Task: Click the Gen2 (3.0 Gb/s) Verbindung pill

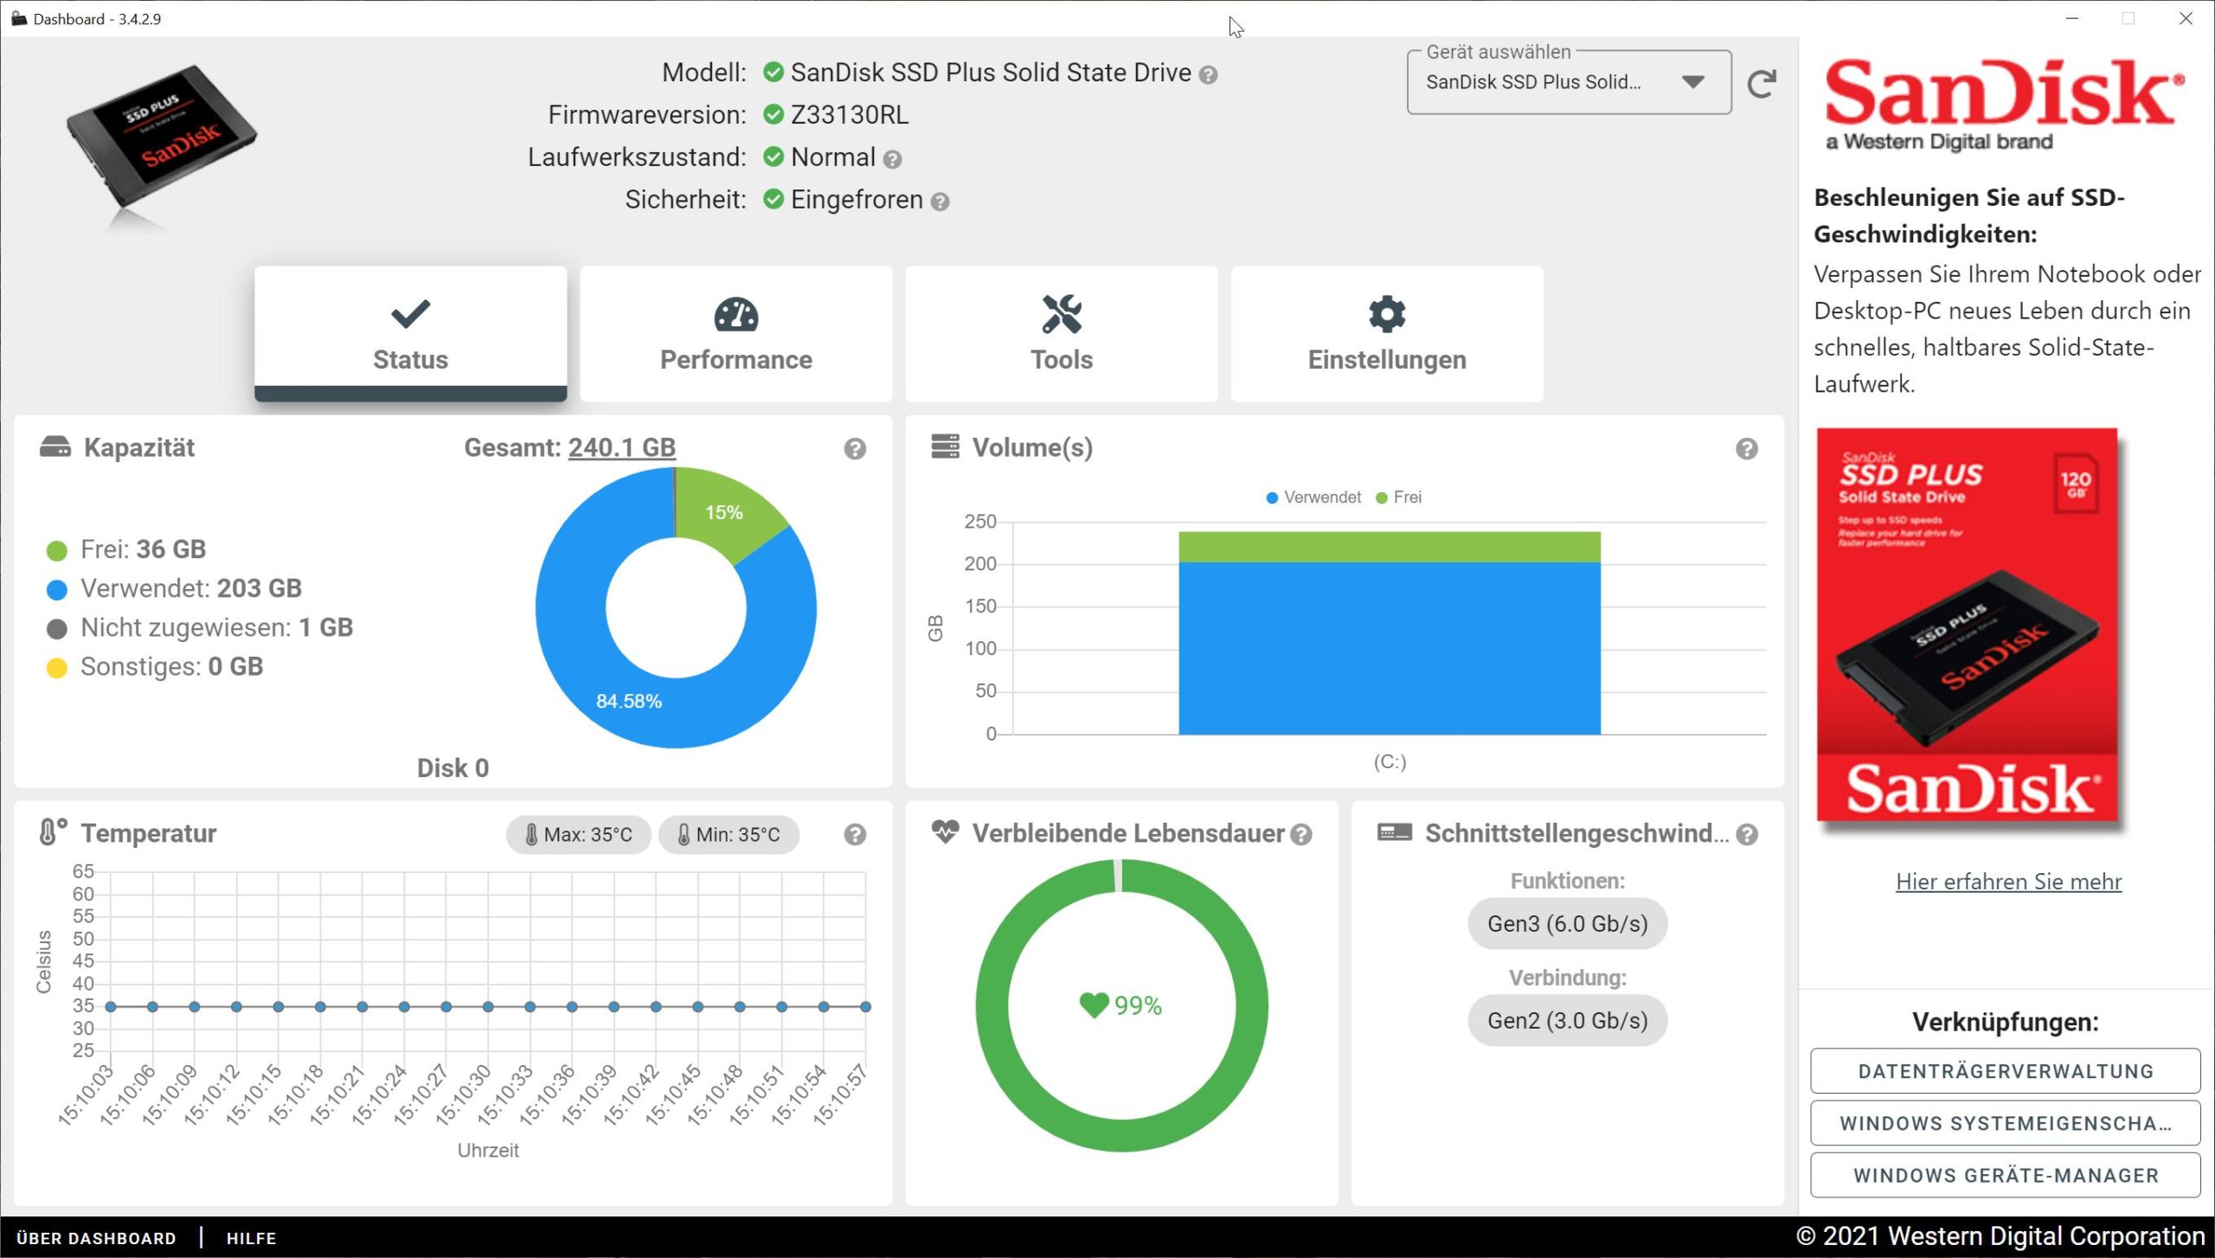Action: click(x=1567, y=1021)
